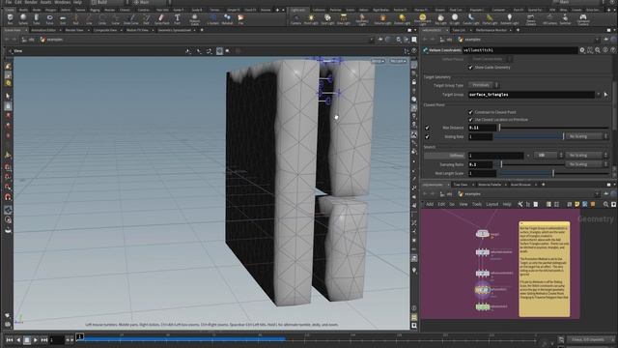Toggle the Max Distance enable checkbox
618x348 pixels.
click(427, 128)
